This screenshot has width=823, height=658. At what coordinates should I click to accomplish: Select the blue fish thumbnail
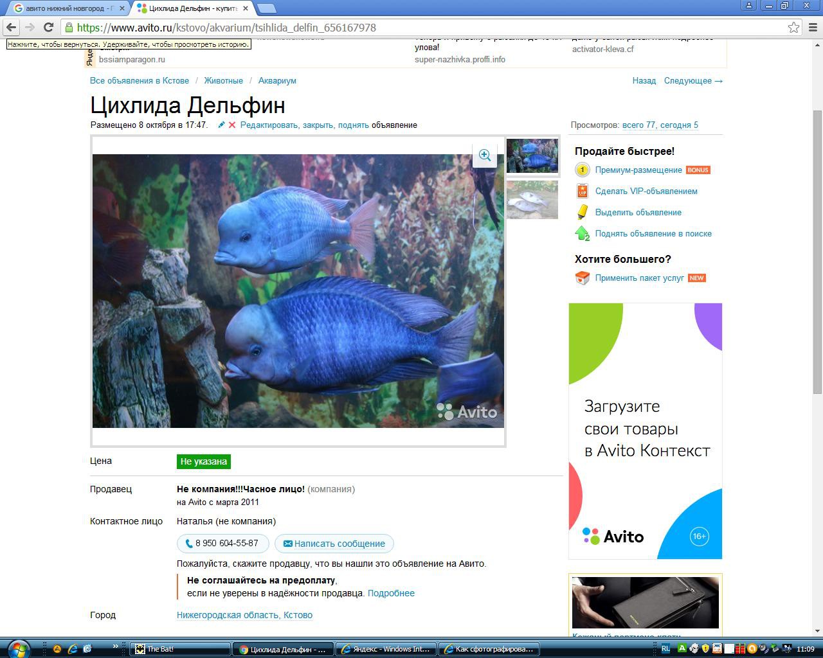coord(532,156)
